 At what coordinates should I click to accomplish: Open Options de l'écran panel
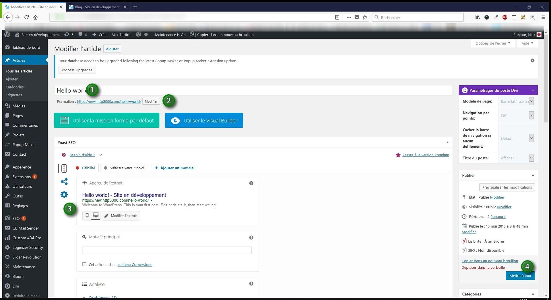[x=493, y=43]
